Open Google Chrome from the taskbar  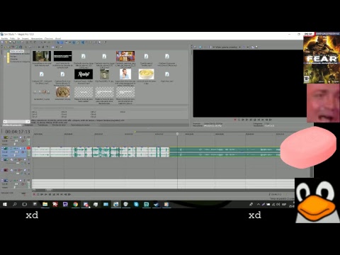click(75, 205)
